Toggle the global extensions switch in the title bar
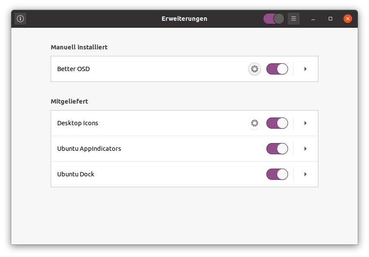 click(274, 19)
